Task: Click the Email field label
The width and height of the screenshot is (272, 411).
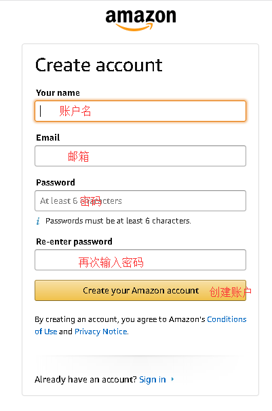Action: click(x=48, y=138)
